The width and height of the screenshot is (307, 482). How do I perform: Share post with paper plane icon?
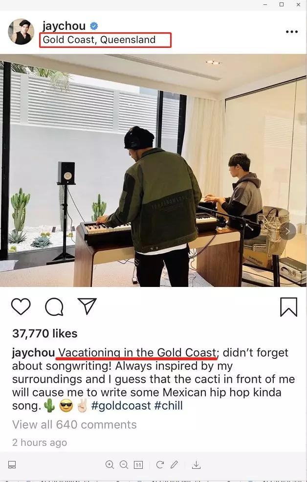click(88, 306)
